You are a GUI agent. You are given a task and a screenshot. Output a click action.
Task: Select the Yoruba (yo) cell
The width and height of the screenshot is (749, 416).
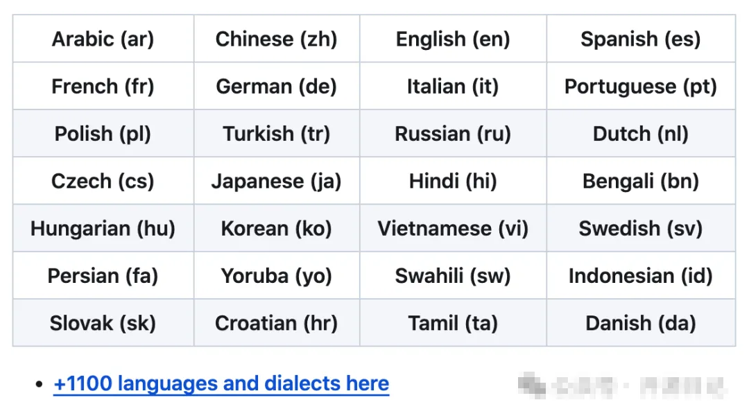pos(277,275)
